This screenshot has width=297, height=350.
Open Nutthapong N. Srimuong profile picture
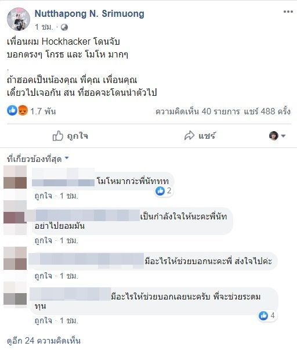pos(19,19)
